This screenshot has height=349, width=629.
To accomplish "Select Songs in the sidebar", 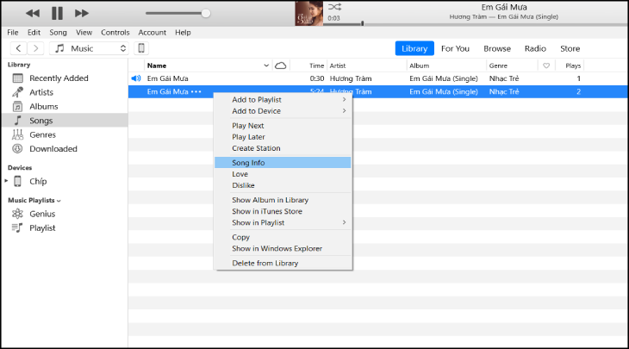I will (64, 121).
